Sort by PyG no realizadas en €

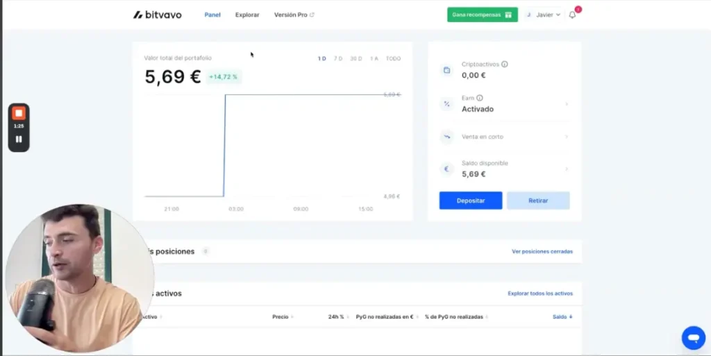coord(387,317)
